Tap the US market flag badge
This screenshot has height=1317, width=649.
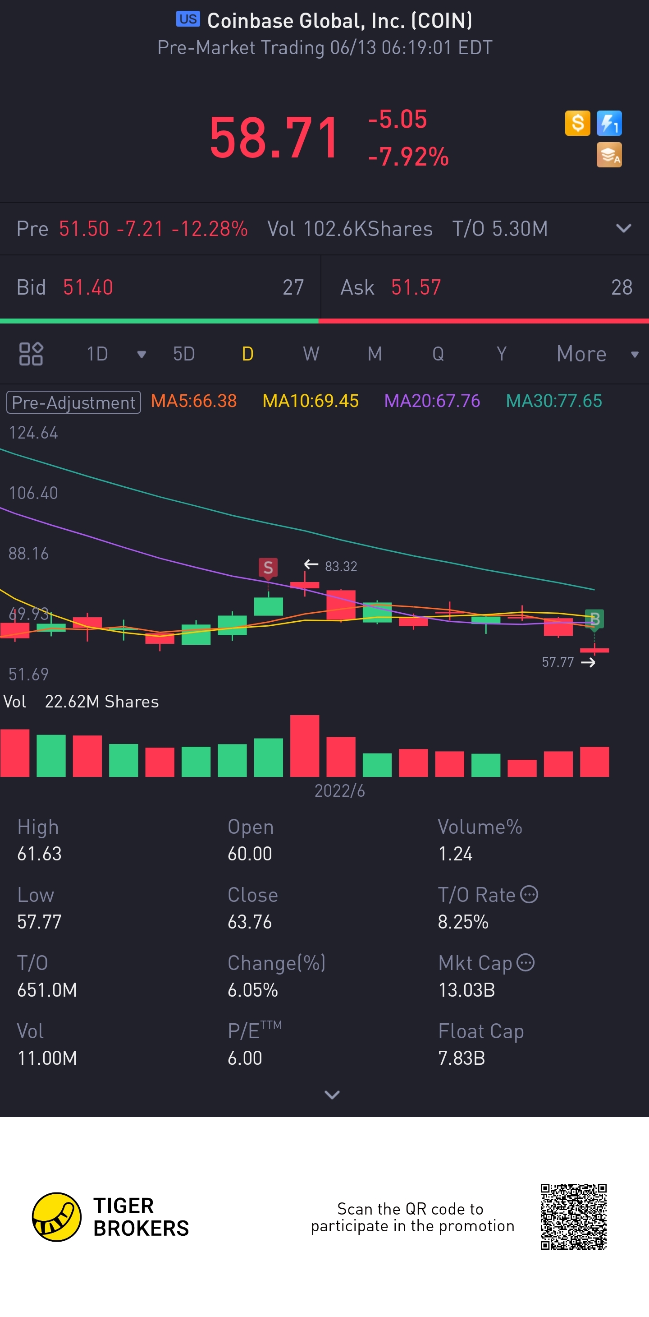(188, 19)
